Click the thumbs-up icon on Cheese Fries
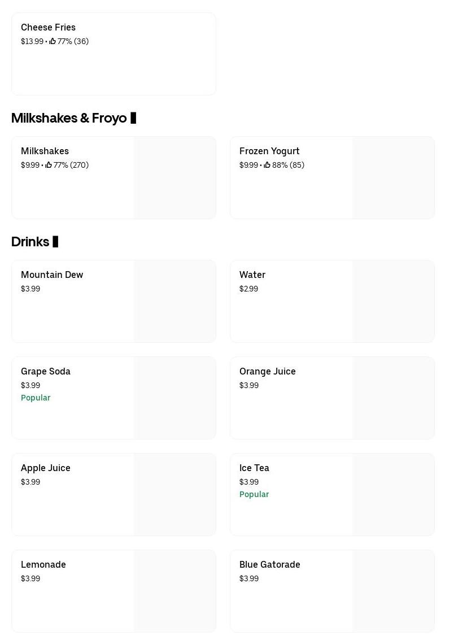 [53, 41]
